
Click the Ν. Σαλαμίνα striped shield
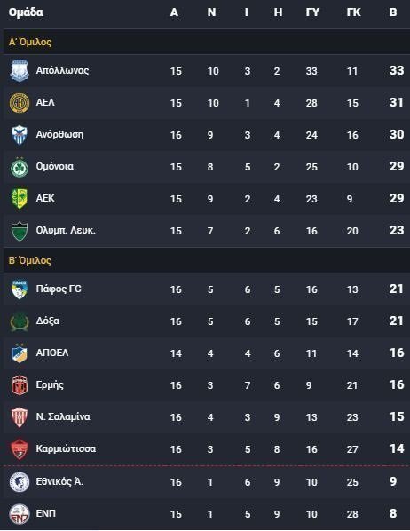20,417
